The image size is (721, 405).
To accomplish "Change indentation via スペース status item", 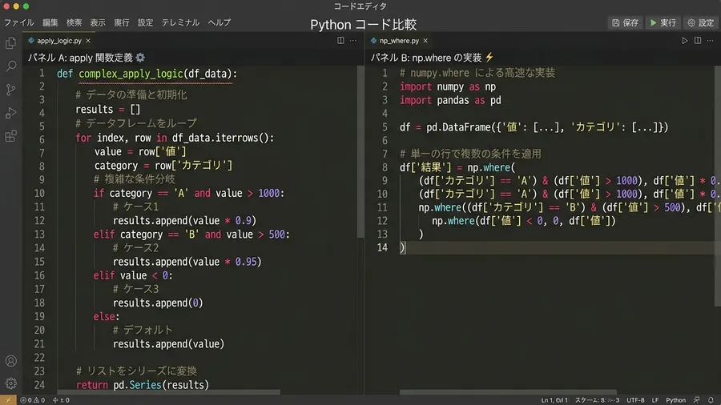I will [x=597, y=400].
